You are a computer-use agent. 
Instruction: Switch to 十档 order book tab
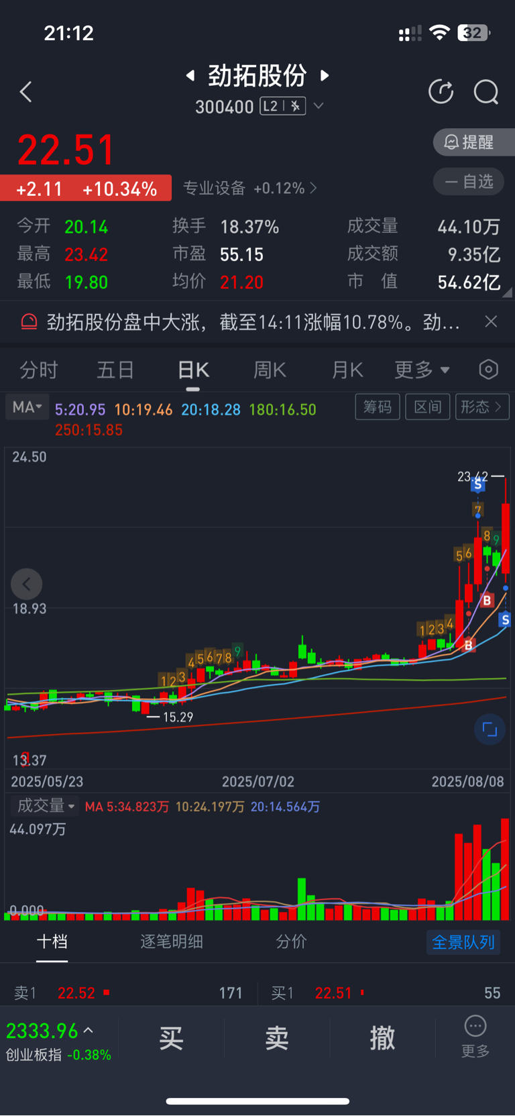click(x=52, y=942)
